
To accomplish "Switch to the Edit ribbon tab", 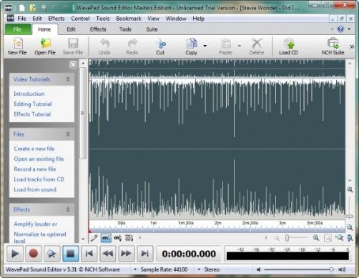I will point(71,29).
